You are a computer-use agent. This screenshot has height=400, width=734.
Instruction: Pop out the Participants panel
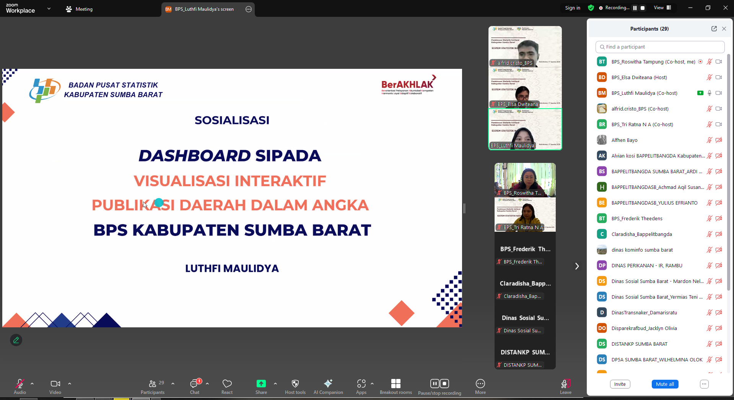click(714, 29)
